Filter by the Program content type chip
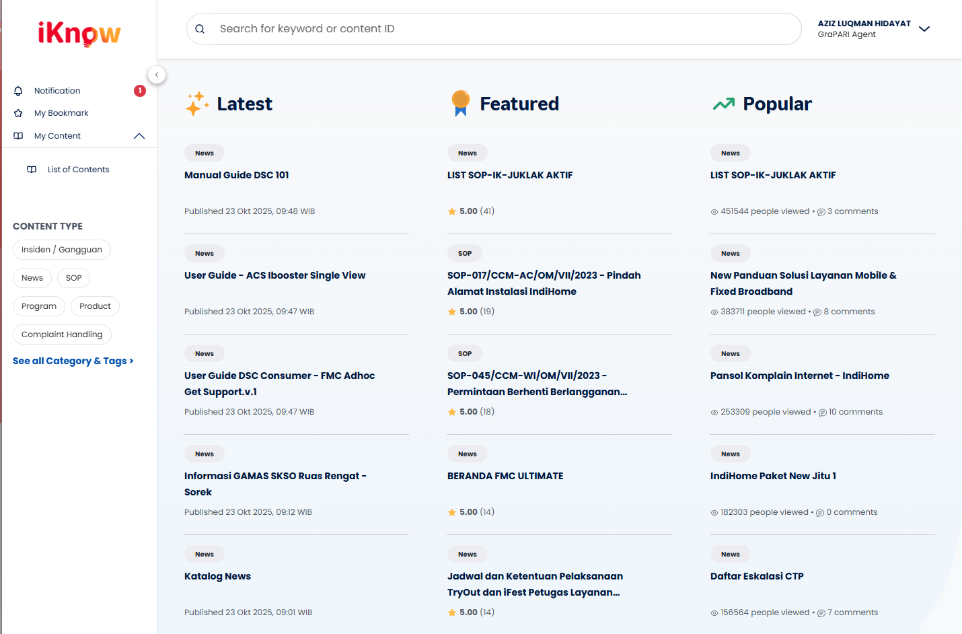This screenshot has width=962, height=634. pyautogui.click(x=39, y=306)
